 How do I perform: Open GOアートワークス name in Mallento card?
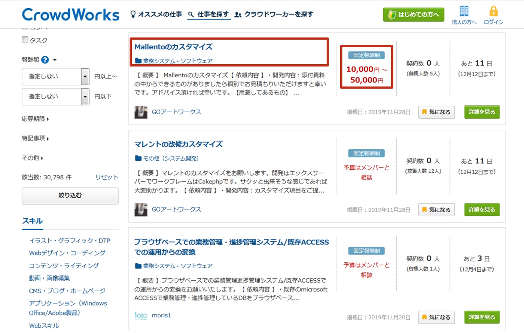[176, 112]
